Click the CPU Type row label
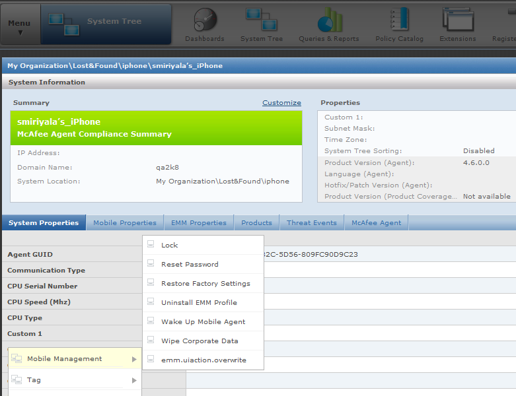 [x=24, y=317]
